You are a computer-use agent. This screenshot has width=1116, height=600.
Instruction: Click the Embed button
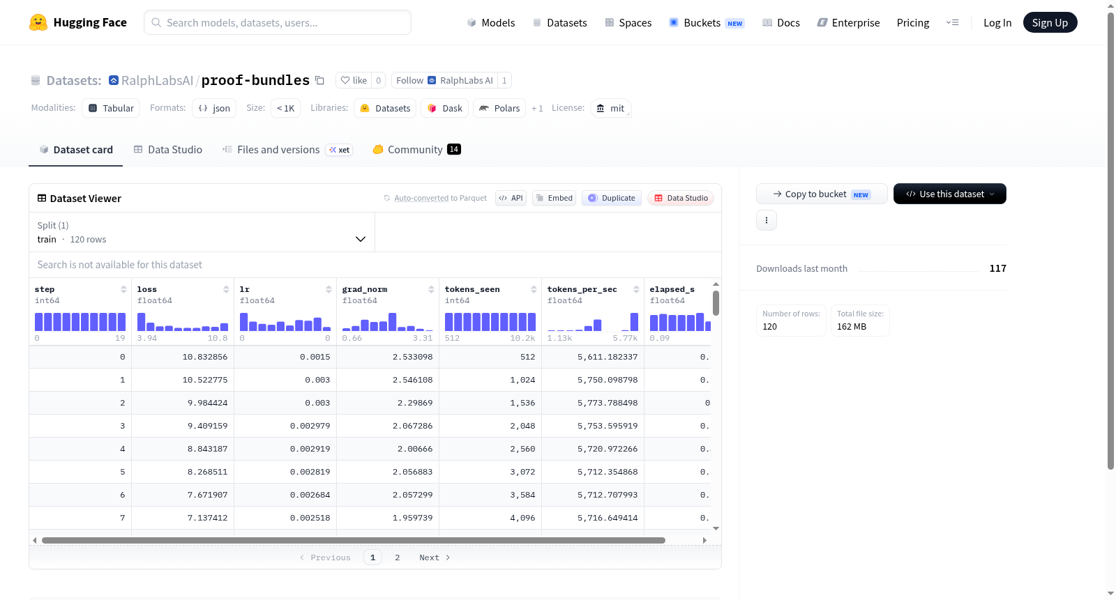coord(555,198)
